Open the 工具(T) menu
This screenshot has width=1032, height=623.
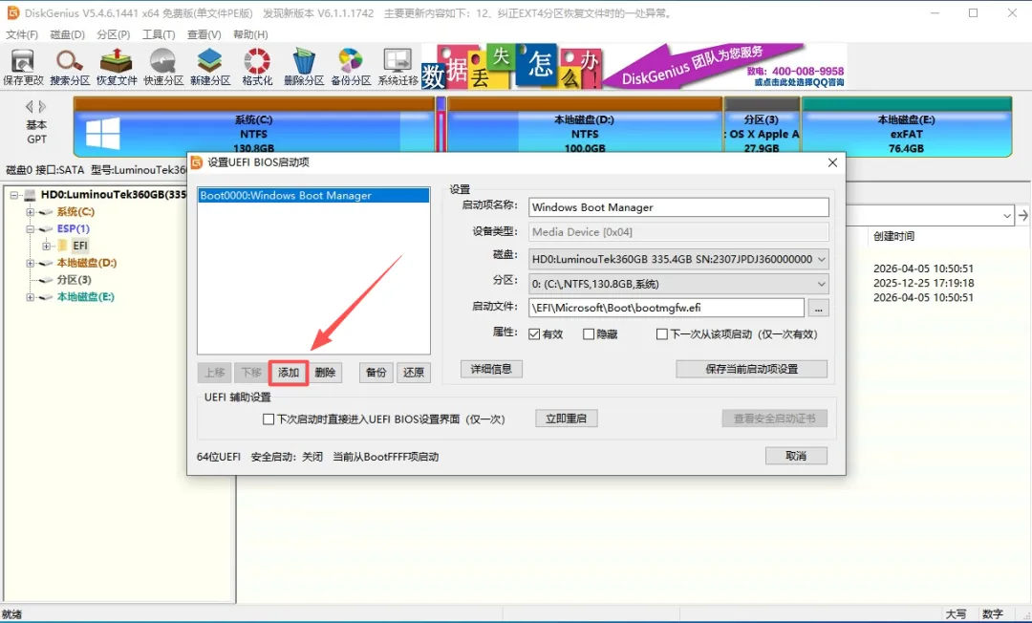point(159,34)
